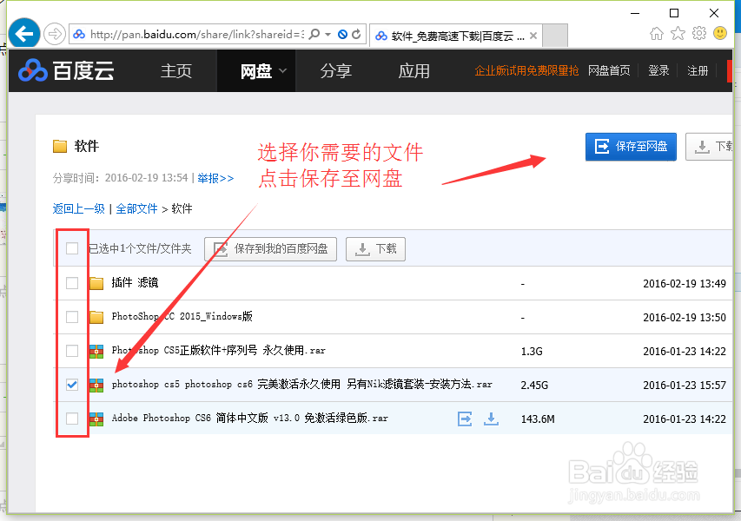741x521 pixels.
Task: Click file name Photoshop CS5正版软件+序列号 永久使用.rar
Action: pos(218,351)
